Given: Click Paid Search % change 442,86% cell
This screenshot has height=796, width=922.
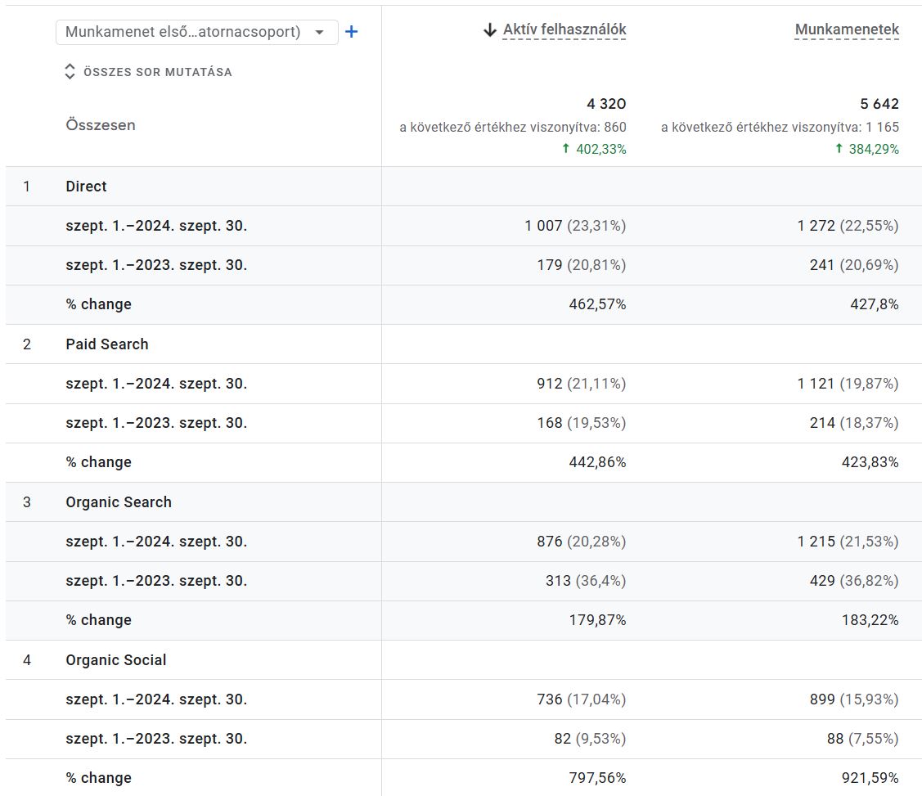Looking at the screenshot, I should 597,462.
